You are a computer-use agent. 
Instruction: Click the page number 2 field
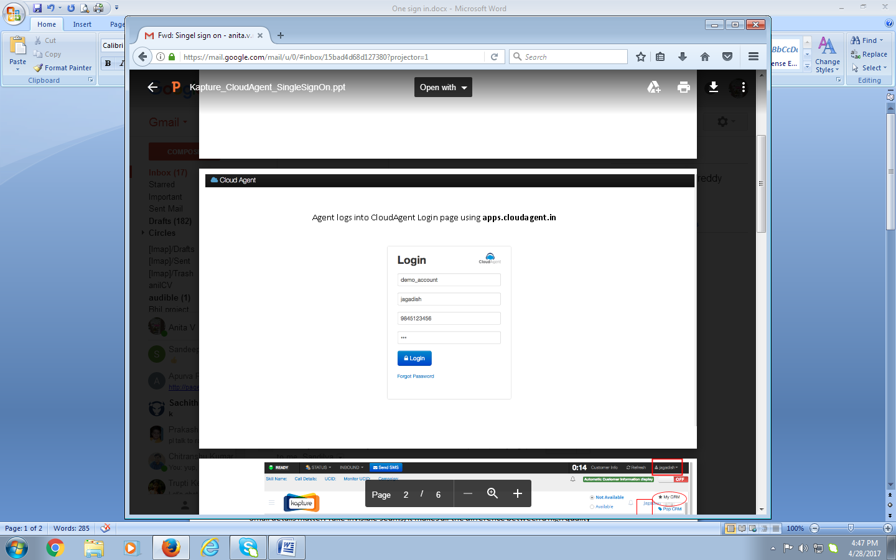[x=406, y=495]
